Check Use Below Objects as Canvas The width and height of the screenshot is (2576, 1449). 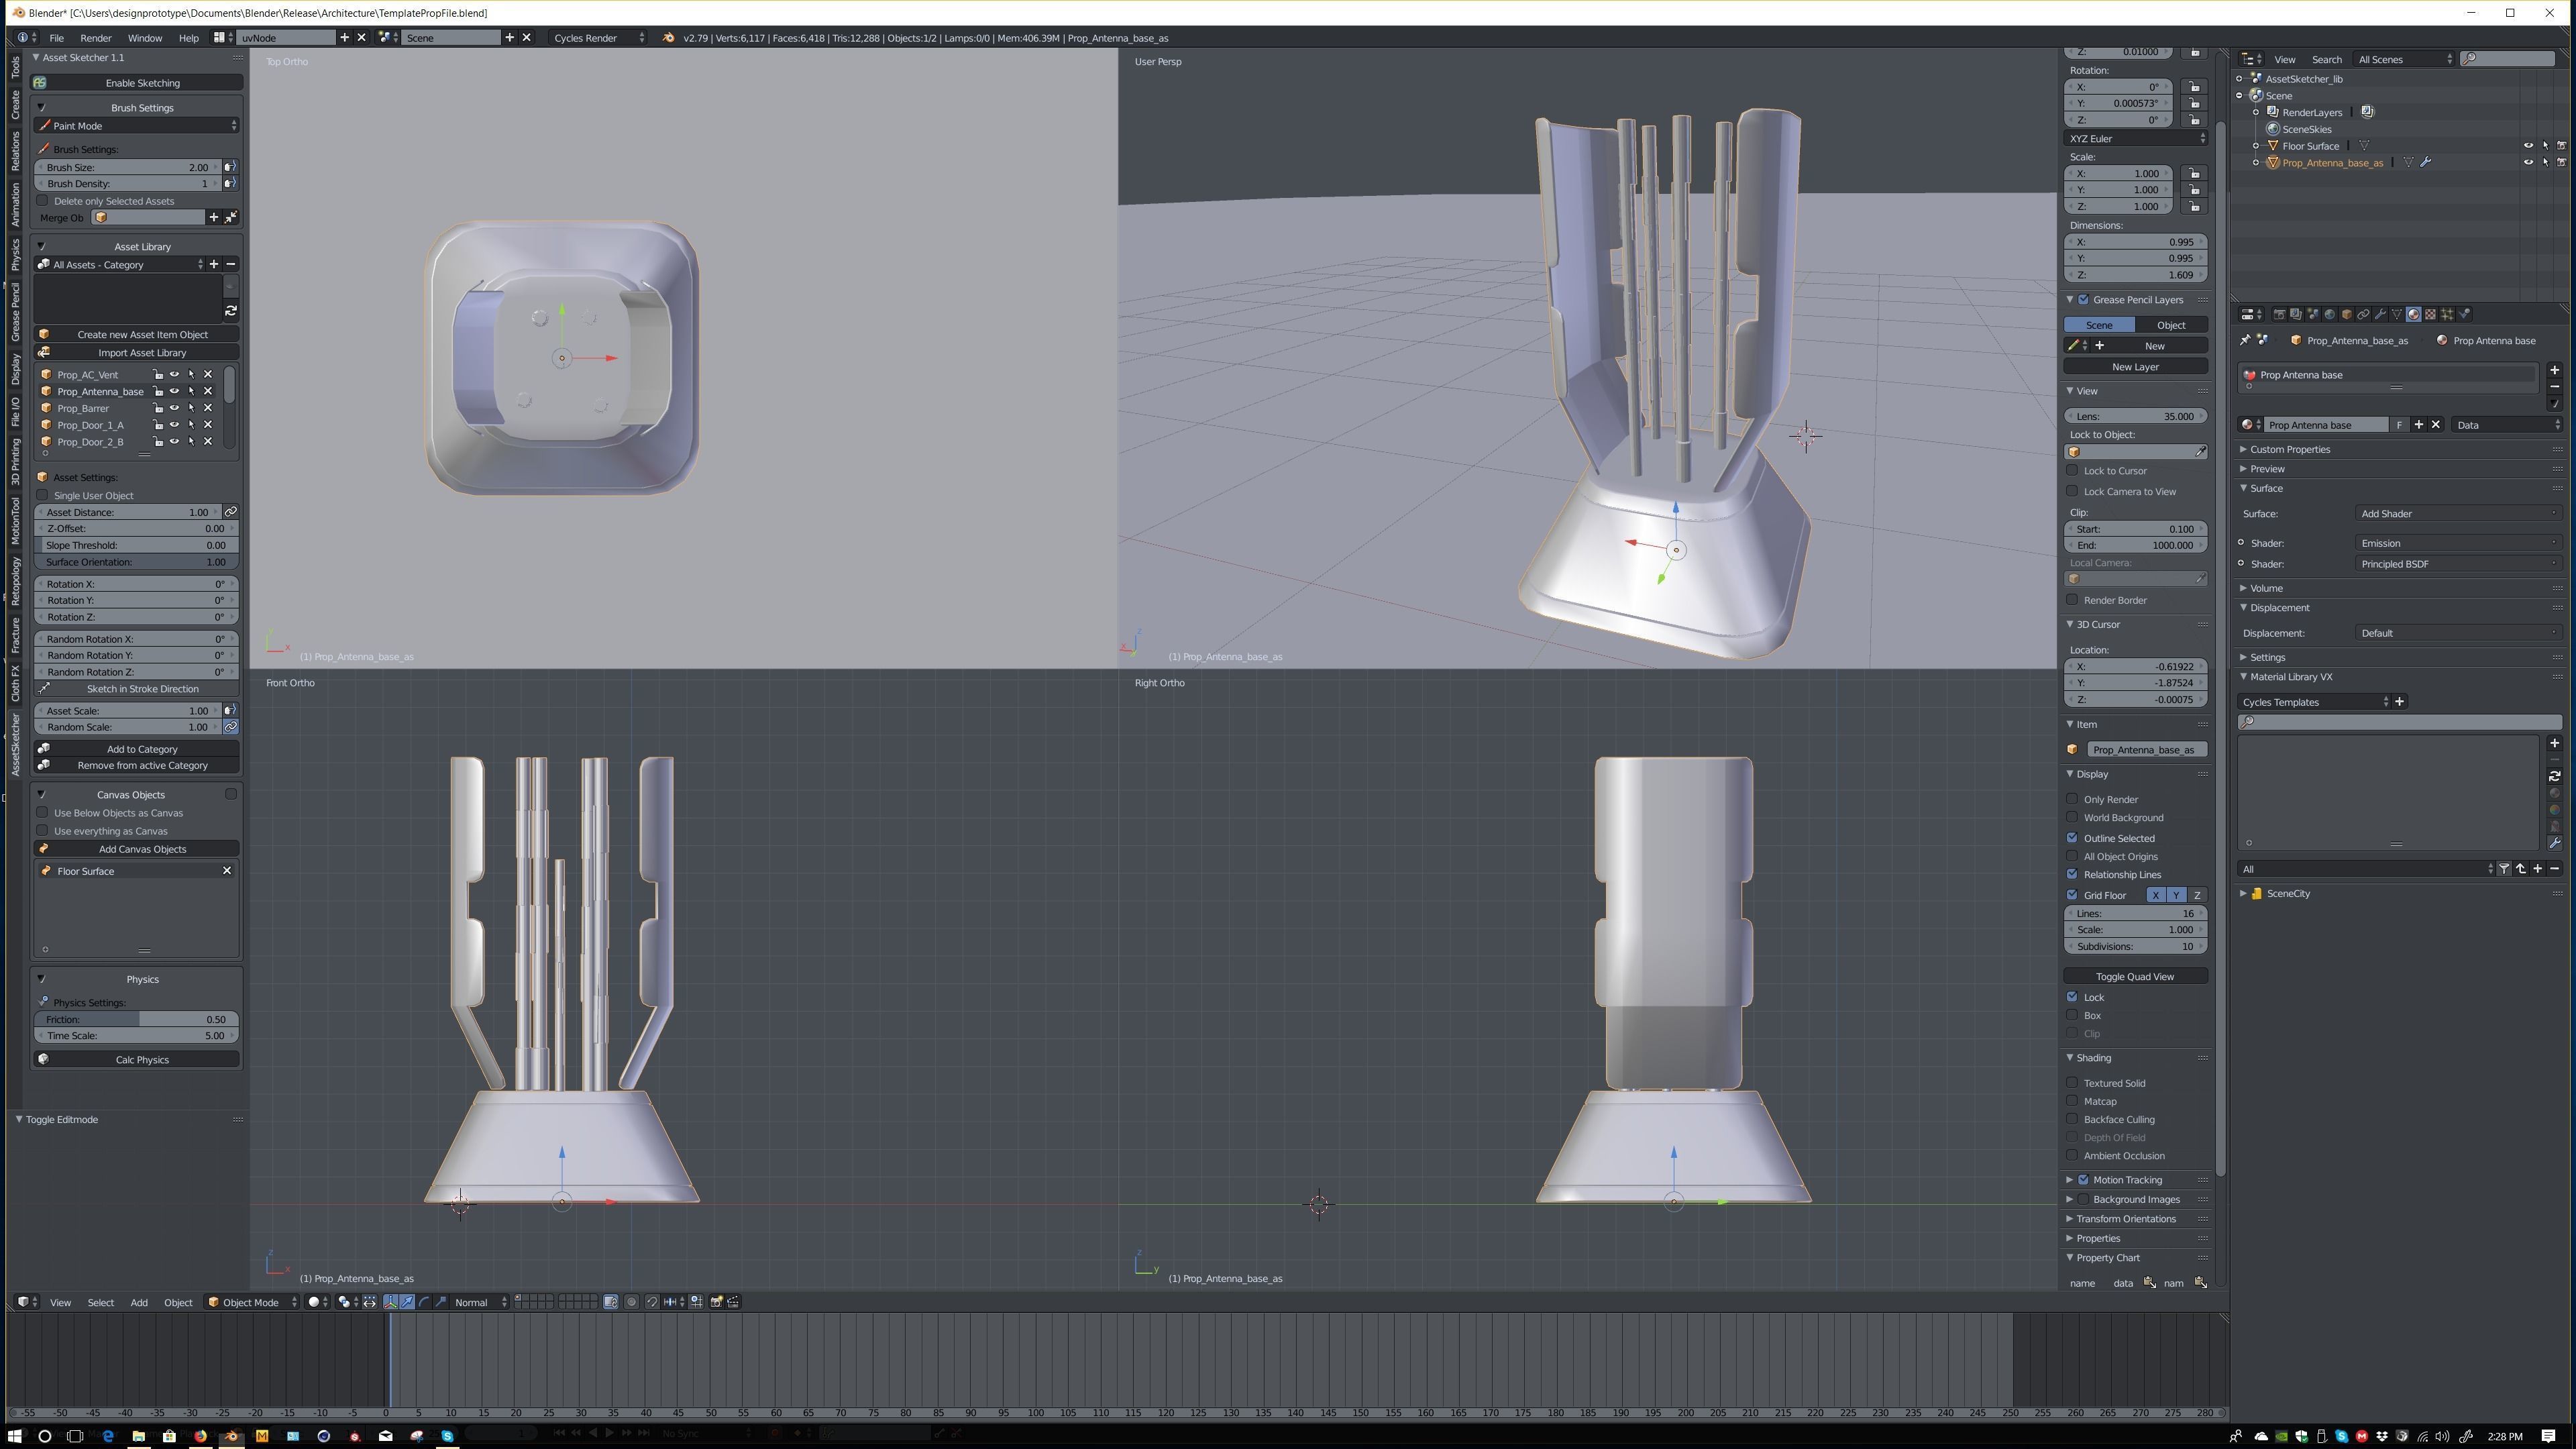[x=43, y=813]
